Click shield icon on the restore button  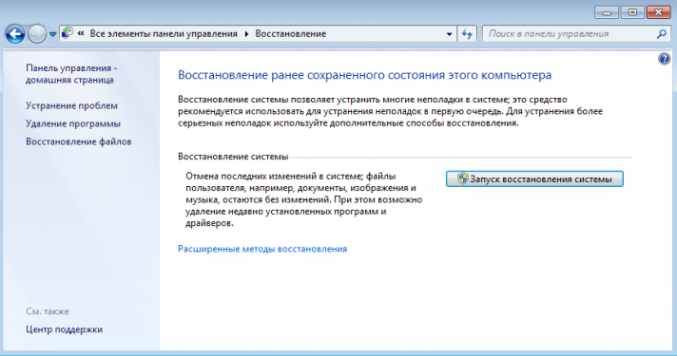[x=462, y=178]
